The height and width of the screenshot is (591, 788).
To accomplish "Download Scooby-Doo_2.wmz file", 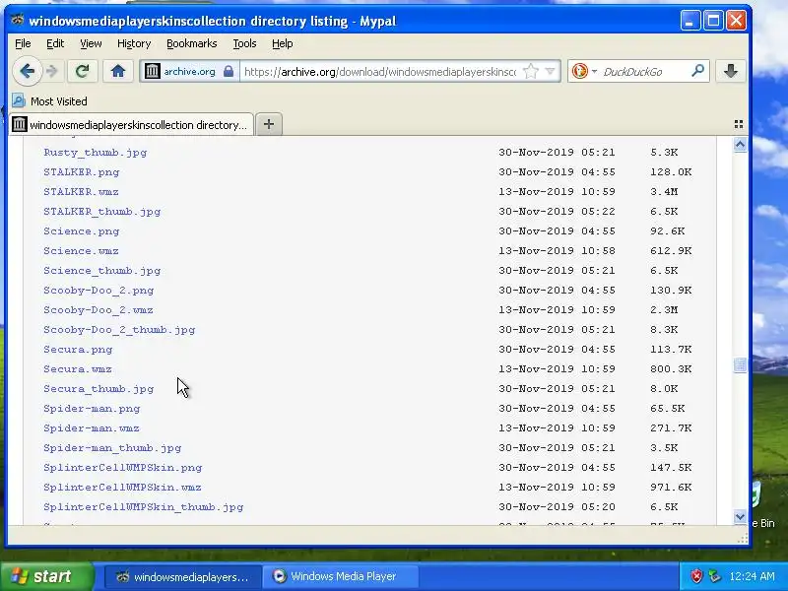I will [98, 310].
